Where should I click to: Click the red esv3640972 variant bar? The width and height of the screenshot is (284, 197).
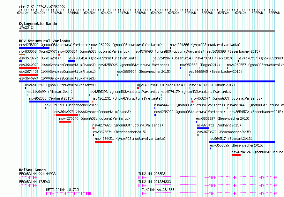point(28,68)
